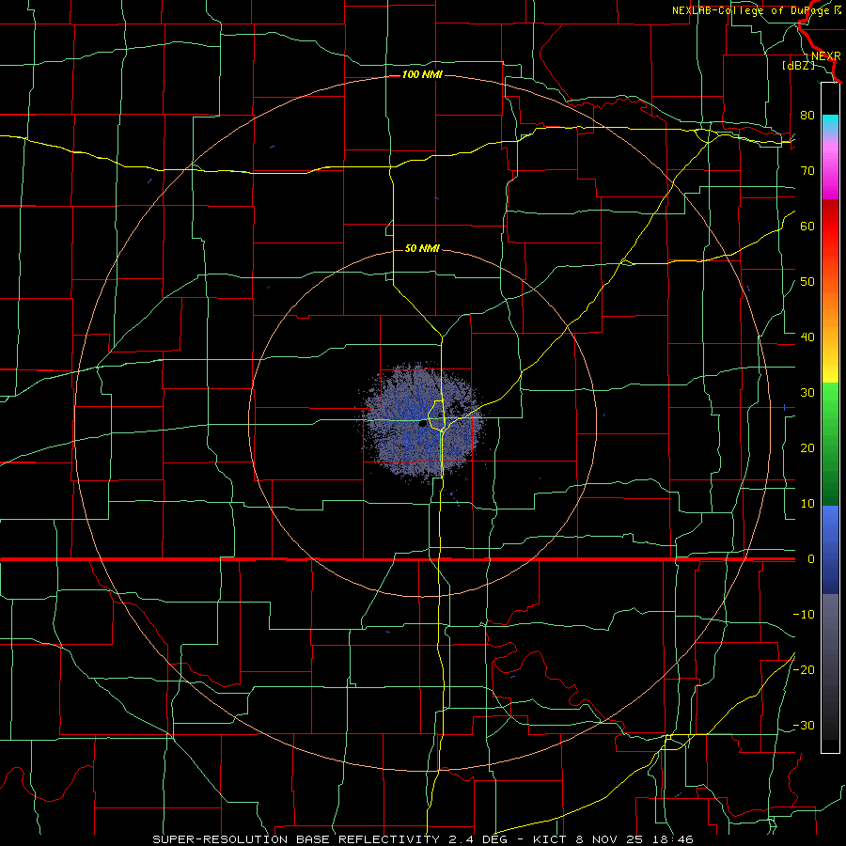Screen dimensions: 846x846
Task: Click the 80 value on the dBZ scale
Action: pos(807,116)
